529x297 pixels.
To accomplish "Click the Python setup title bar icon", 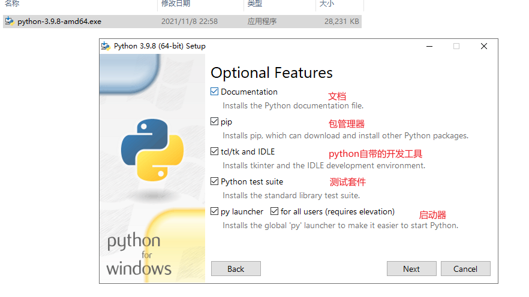I will [106, 46].
